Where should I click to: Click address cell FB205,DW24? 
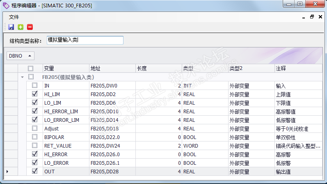click(112, 146)
